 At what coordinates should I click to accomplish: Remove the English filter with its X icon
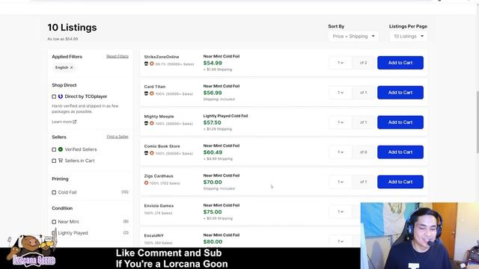click(72, 67)
